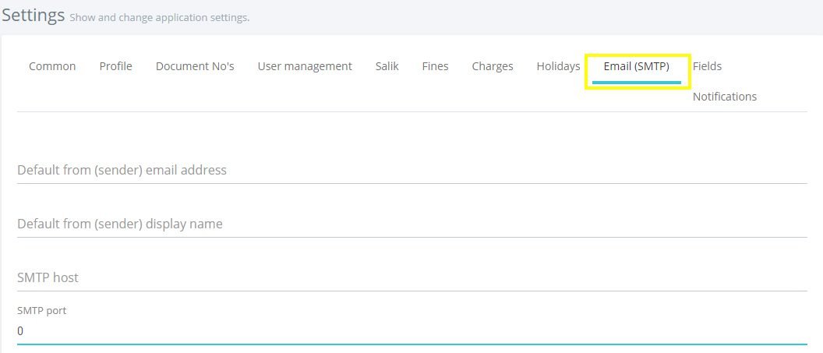Click the Settings page heading

pyautogui.click(x=33, y=16)
